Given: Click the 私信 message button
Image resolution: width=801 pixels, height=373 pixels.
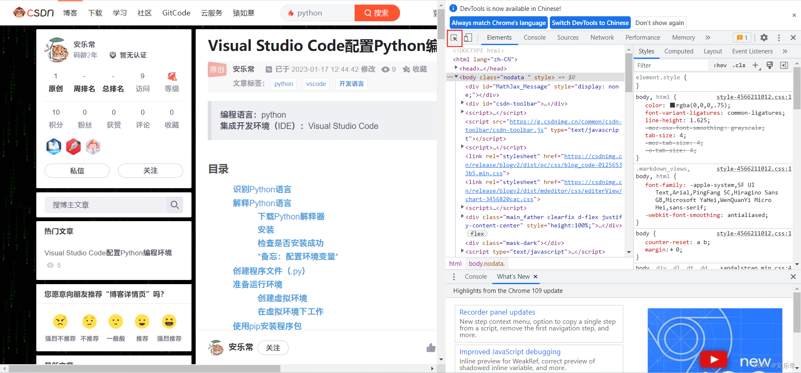Looking at the screenshot, I should (77, 171).
